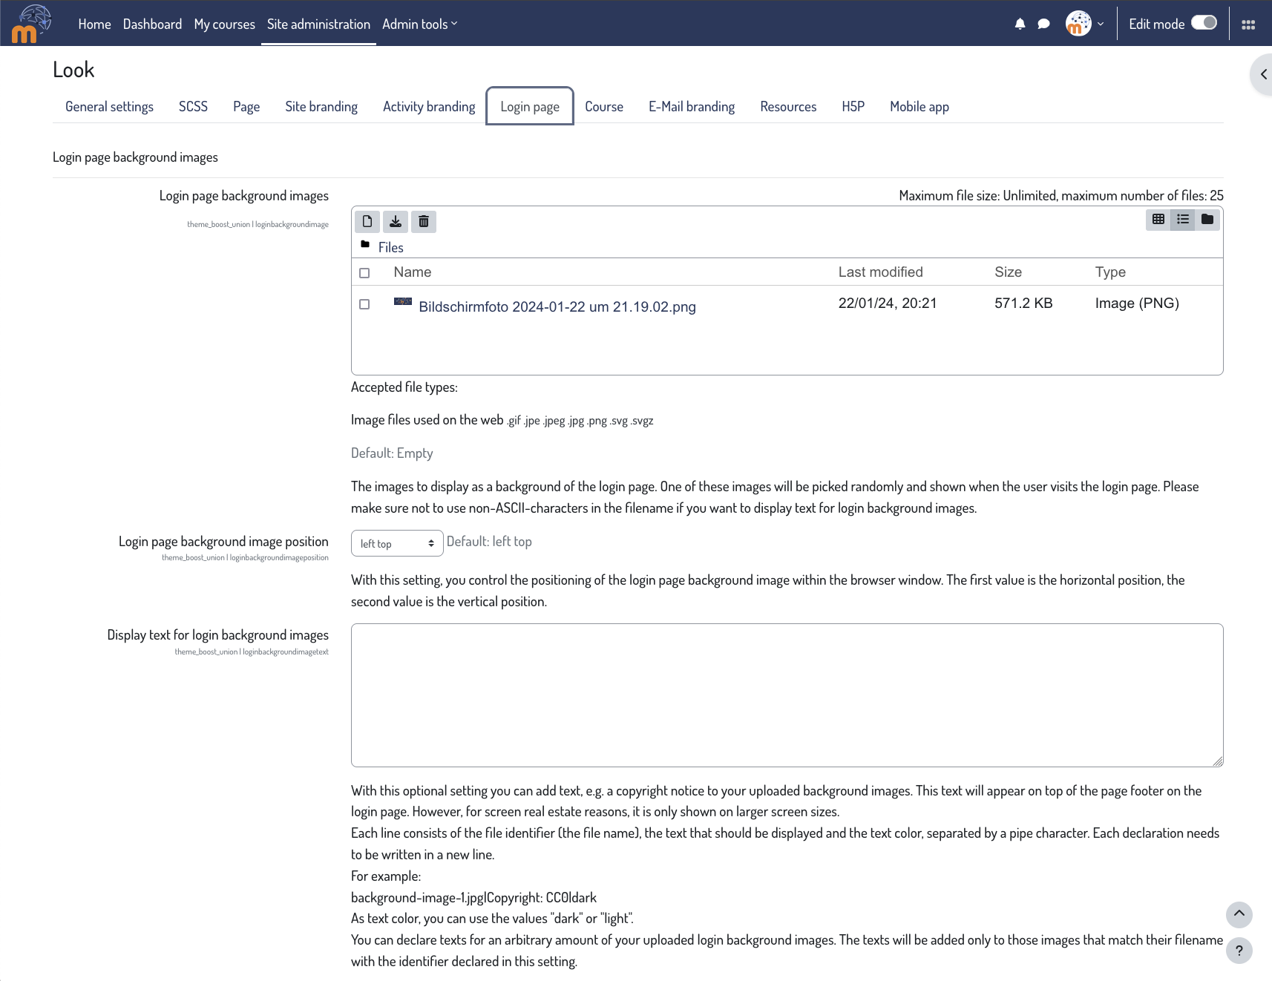Switch to Resources tab
The height and width of the screenshot is (981, 1272).
788,106
